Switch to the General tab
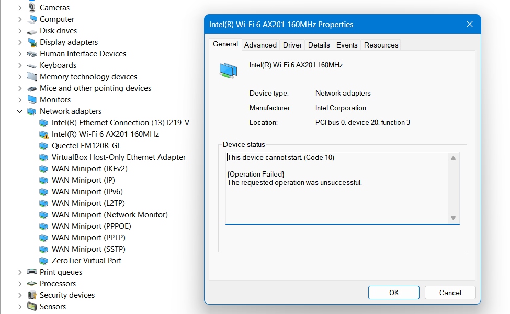Screen dimensions: 510x314 tap(225, 44)
